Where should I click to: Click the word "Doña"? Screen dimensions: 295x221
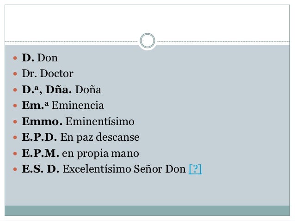point(88,90)
